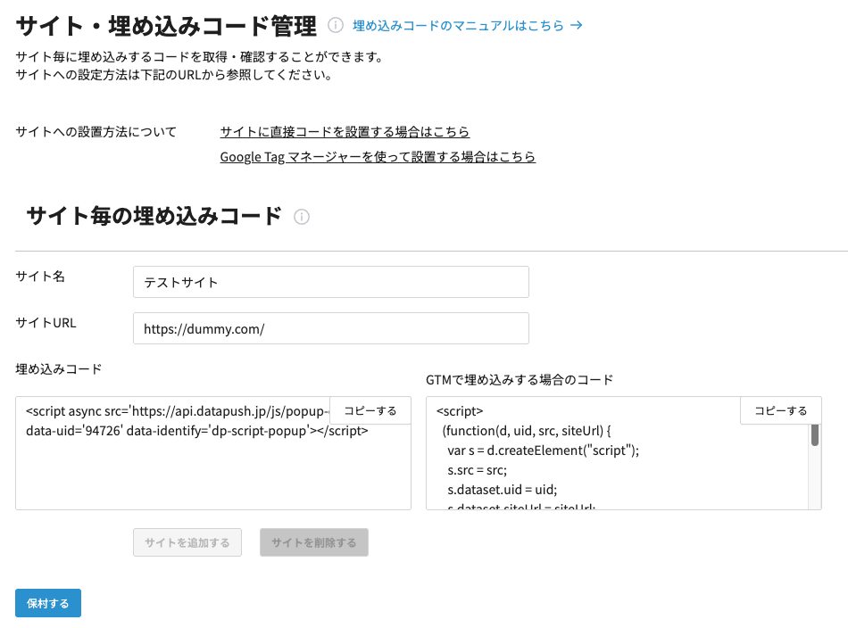The image size is (848, 628).
Task: Click the GTMで埋め込みする場合のコード label
Action: [520, 379]
